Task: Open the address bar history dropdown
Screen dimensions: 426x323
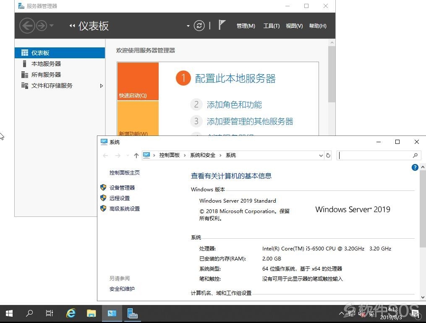Action: click(x=321, y=155)
